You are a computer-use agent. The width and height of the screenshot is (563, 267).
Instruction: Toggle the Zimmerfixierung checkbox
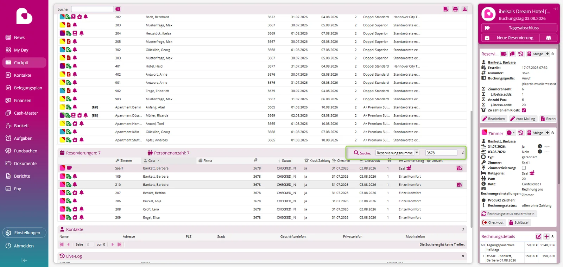click(524, 168)
